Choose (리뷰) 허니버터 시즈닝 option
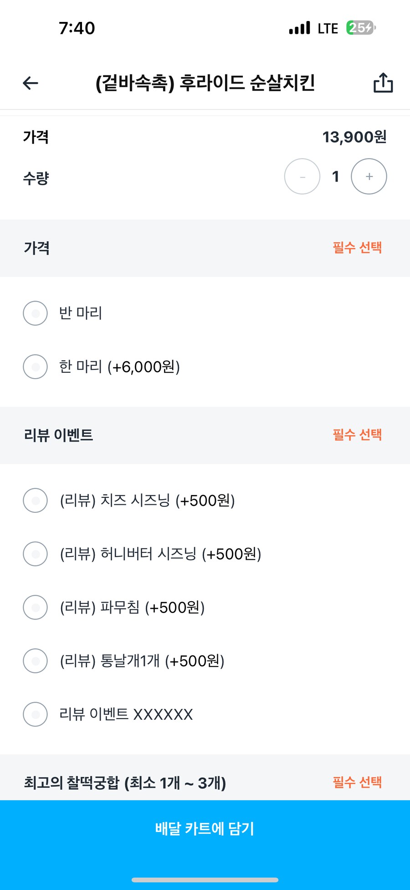The height and width of the screenshot is (890, 410). [x=36, y=554]
